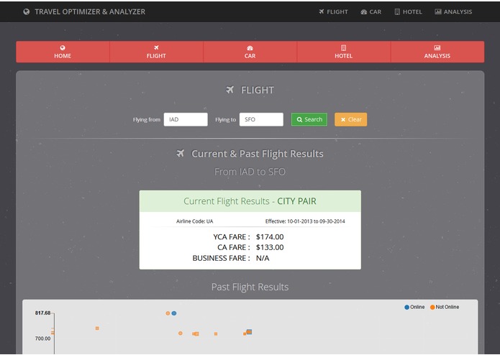
Task: Click globe icon on red HOME tab
Action: pos(63,47)
